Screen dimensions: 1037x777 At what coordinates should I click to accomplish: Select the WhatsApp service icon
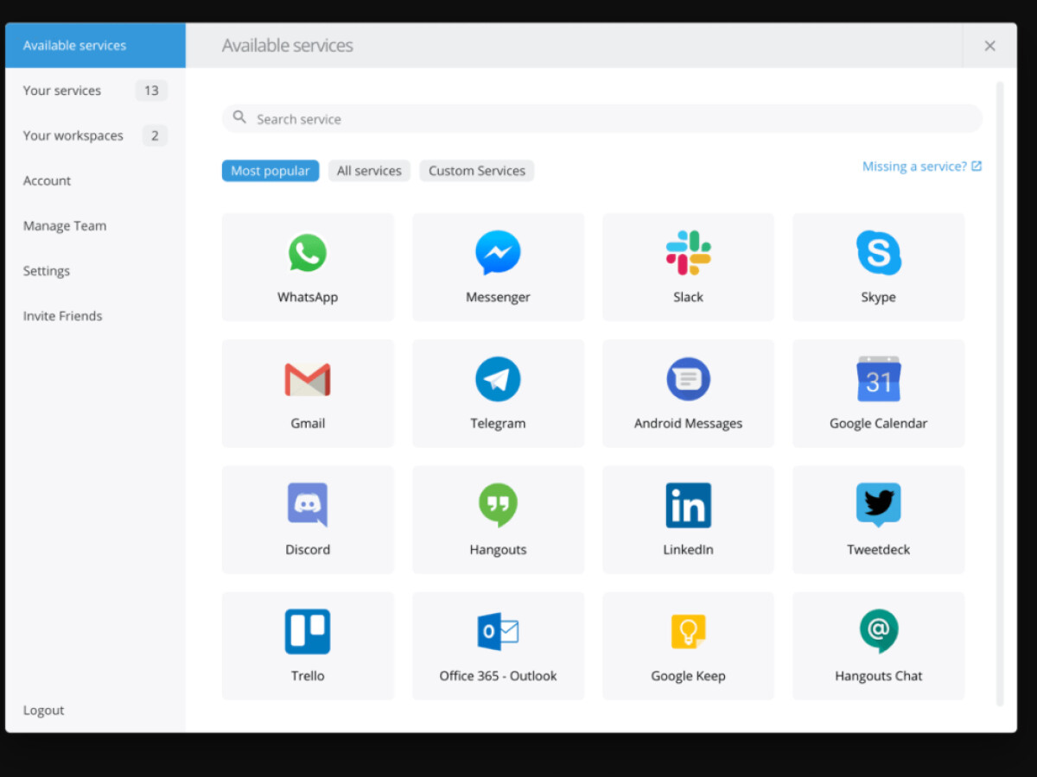308,254
